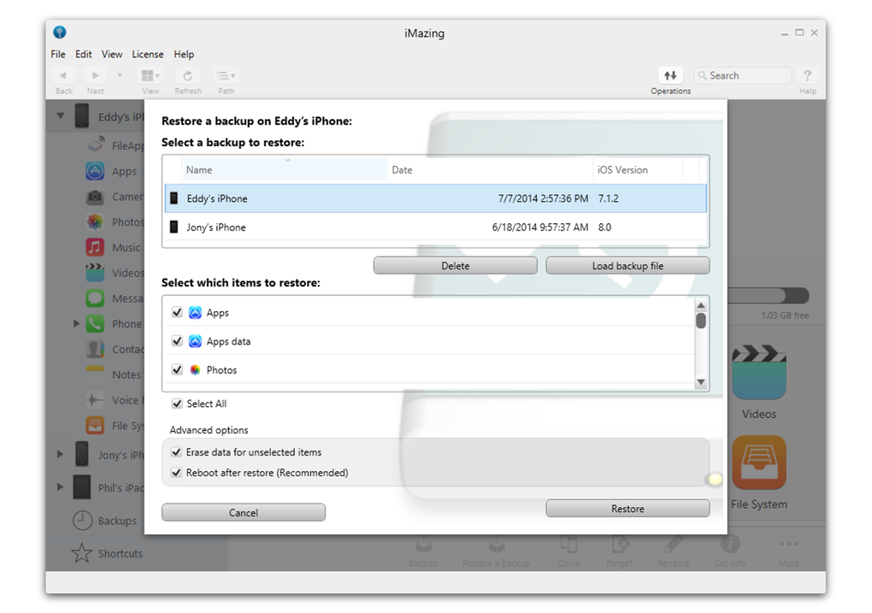Toggle Erase data for unselected items

tap(177, 451)
